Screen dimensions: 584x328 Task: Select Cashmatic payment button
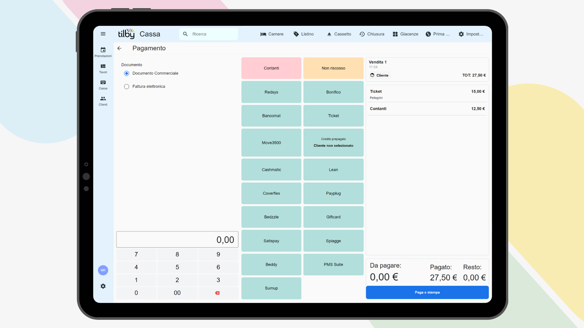click(x=271, y=170)
